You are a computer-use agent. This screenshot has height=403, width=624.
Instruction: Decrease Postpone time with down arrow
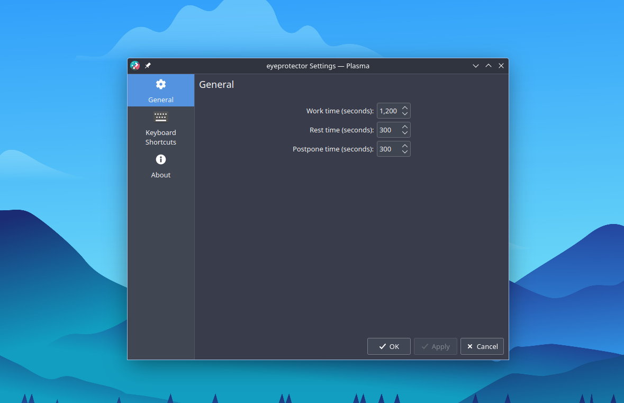coord(405,152)
